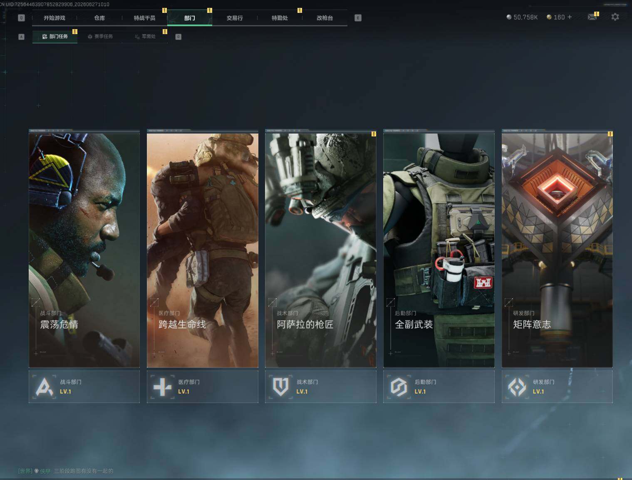Click the 战斗部门 triangle emblem icon

[44, 387]
